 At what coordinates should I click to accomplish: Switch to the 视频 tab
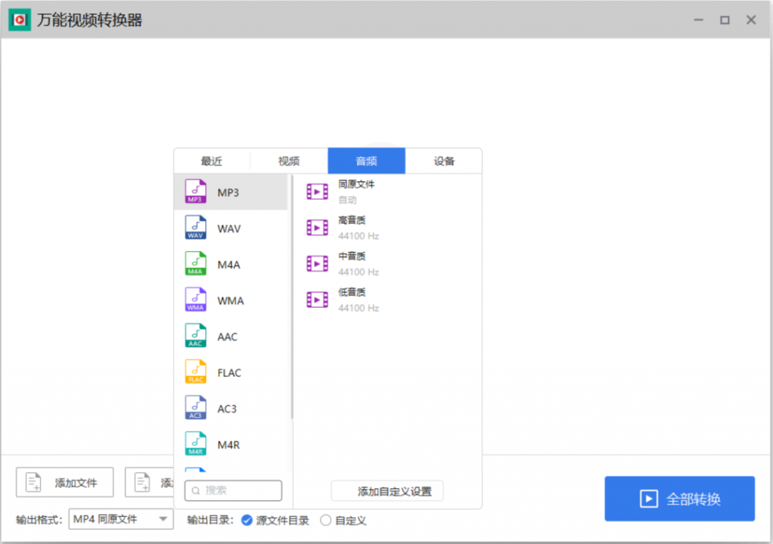click(289, 161)
